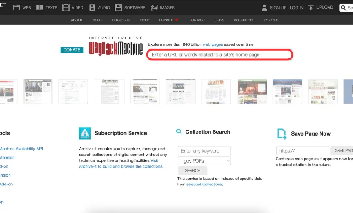This screenshot has width=353, height=213.
Task: Click the SAVE PAGE button
Action: [x=342, y=150]
